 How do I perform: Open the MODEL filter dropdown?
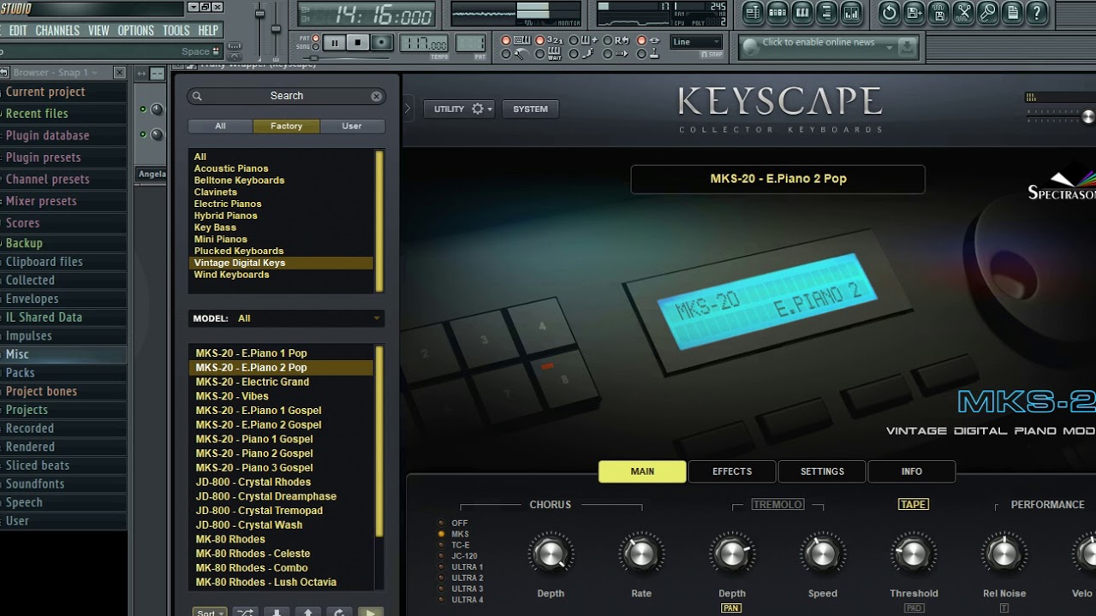coord(286,318)
